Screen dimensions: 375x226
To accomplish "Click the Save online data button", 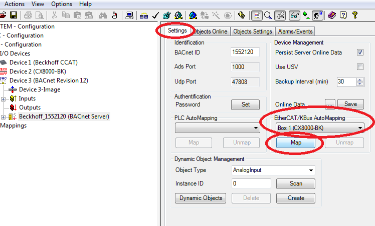I will coord(350,104).
